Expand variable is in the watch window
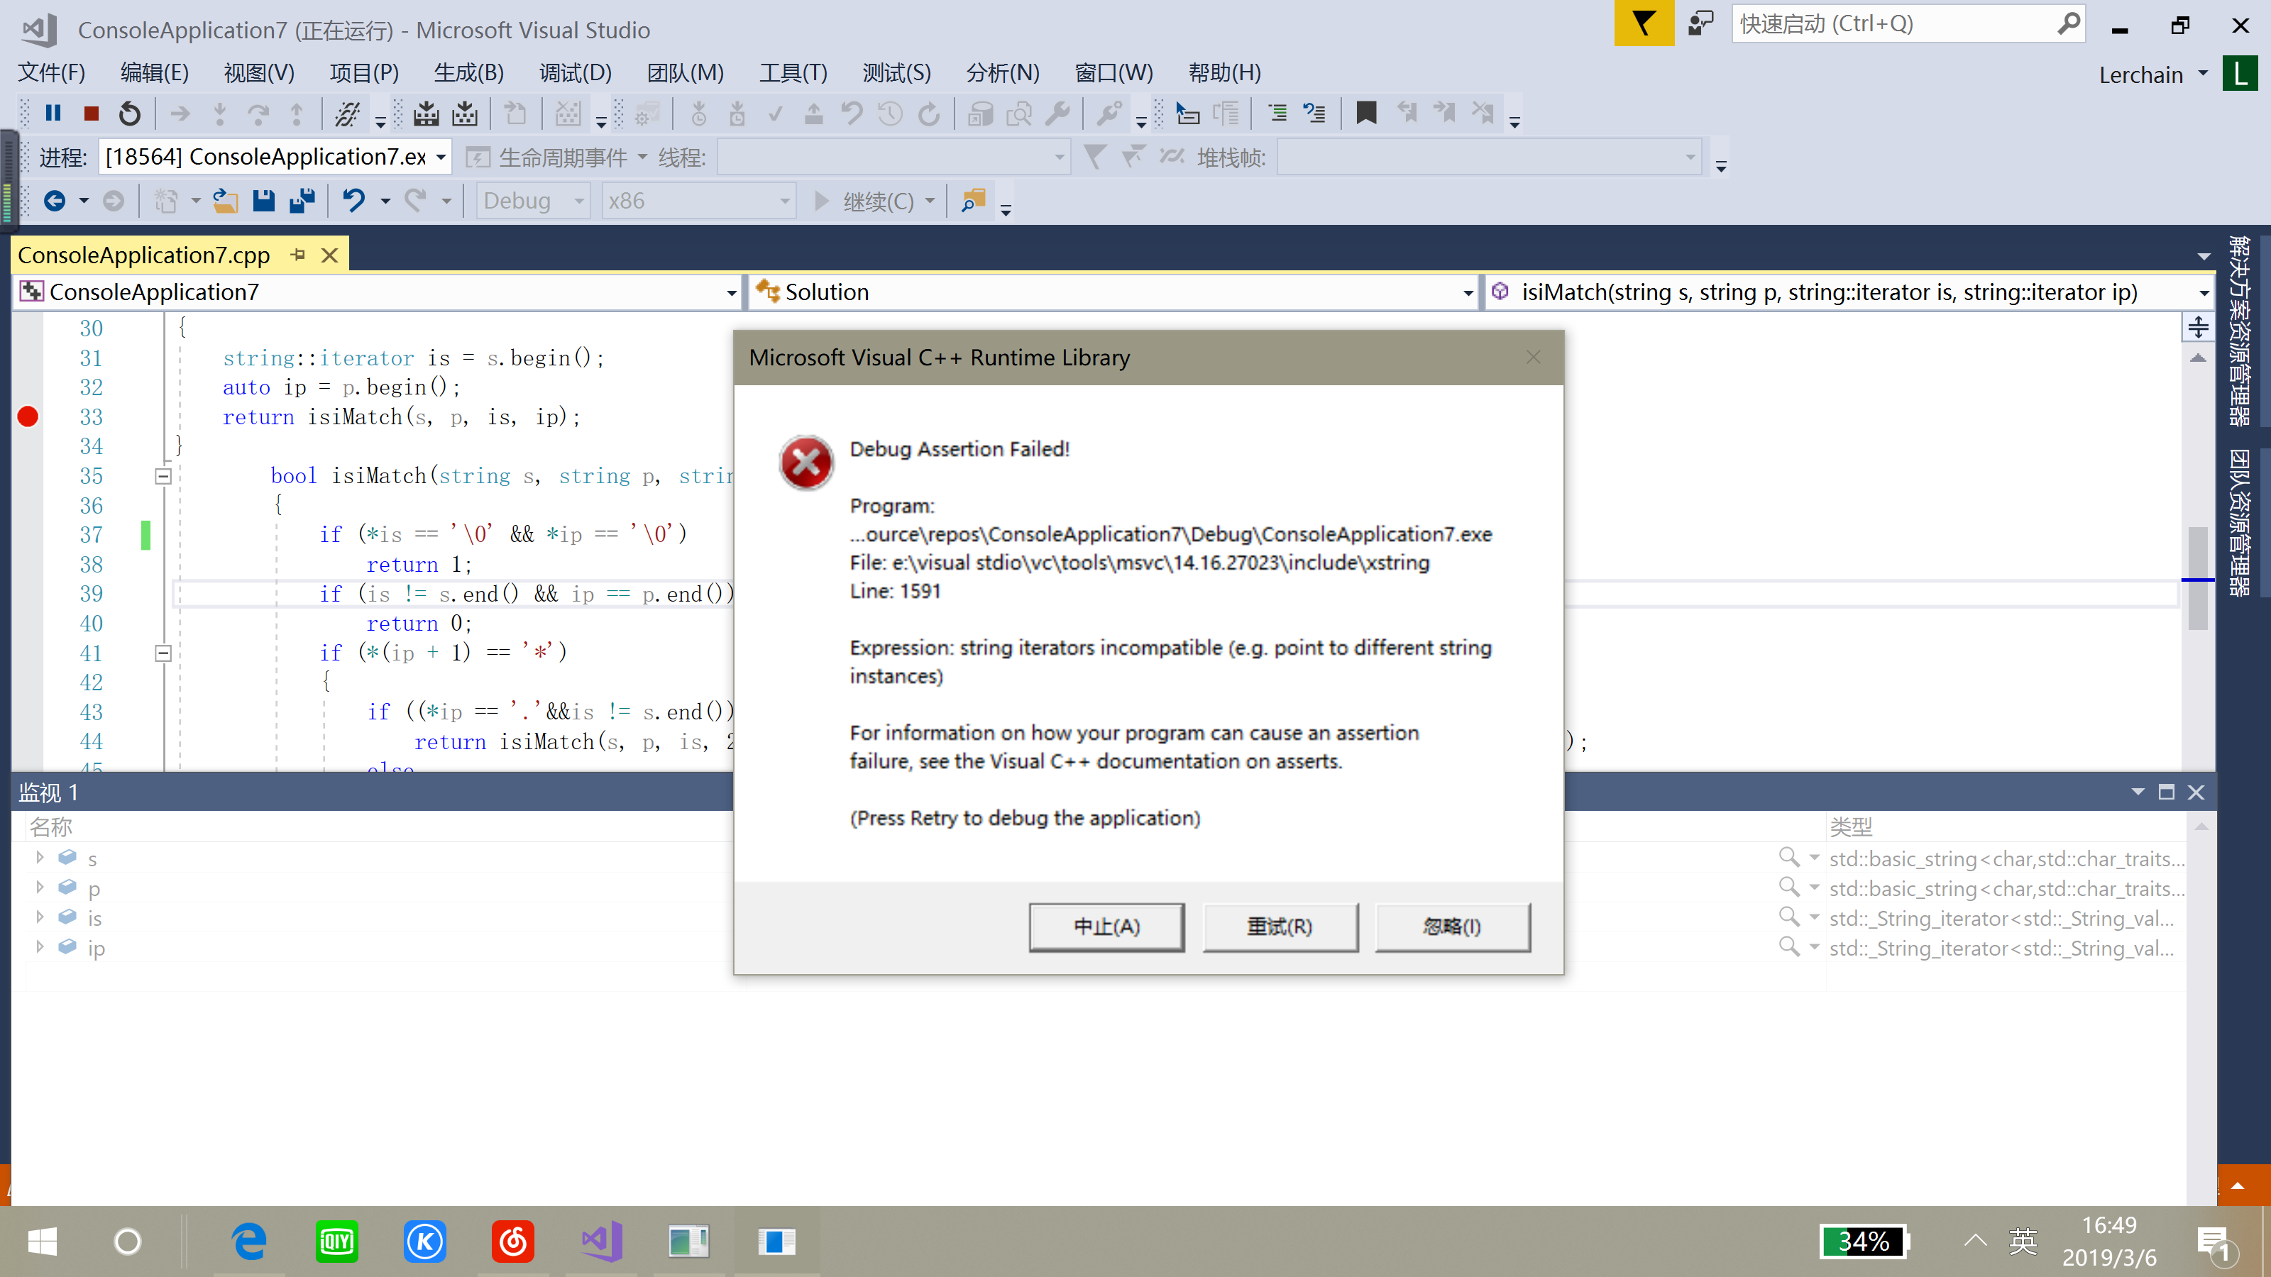The width and height of the screenshot is (2271, 1277). pyautogui.click(x=40, y=917)
